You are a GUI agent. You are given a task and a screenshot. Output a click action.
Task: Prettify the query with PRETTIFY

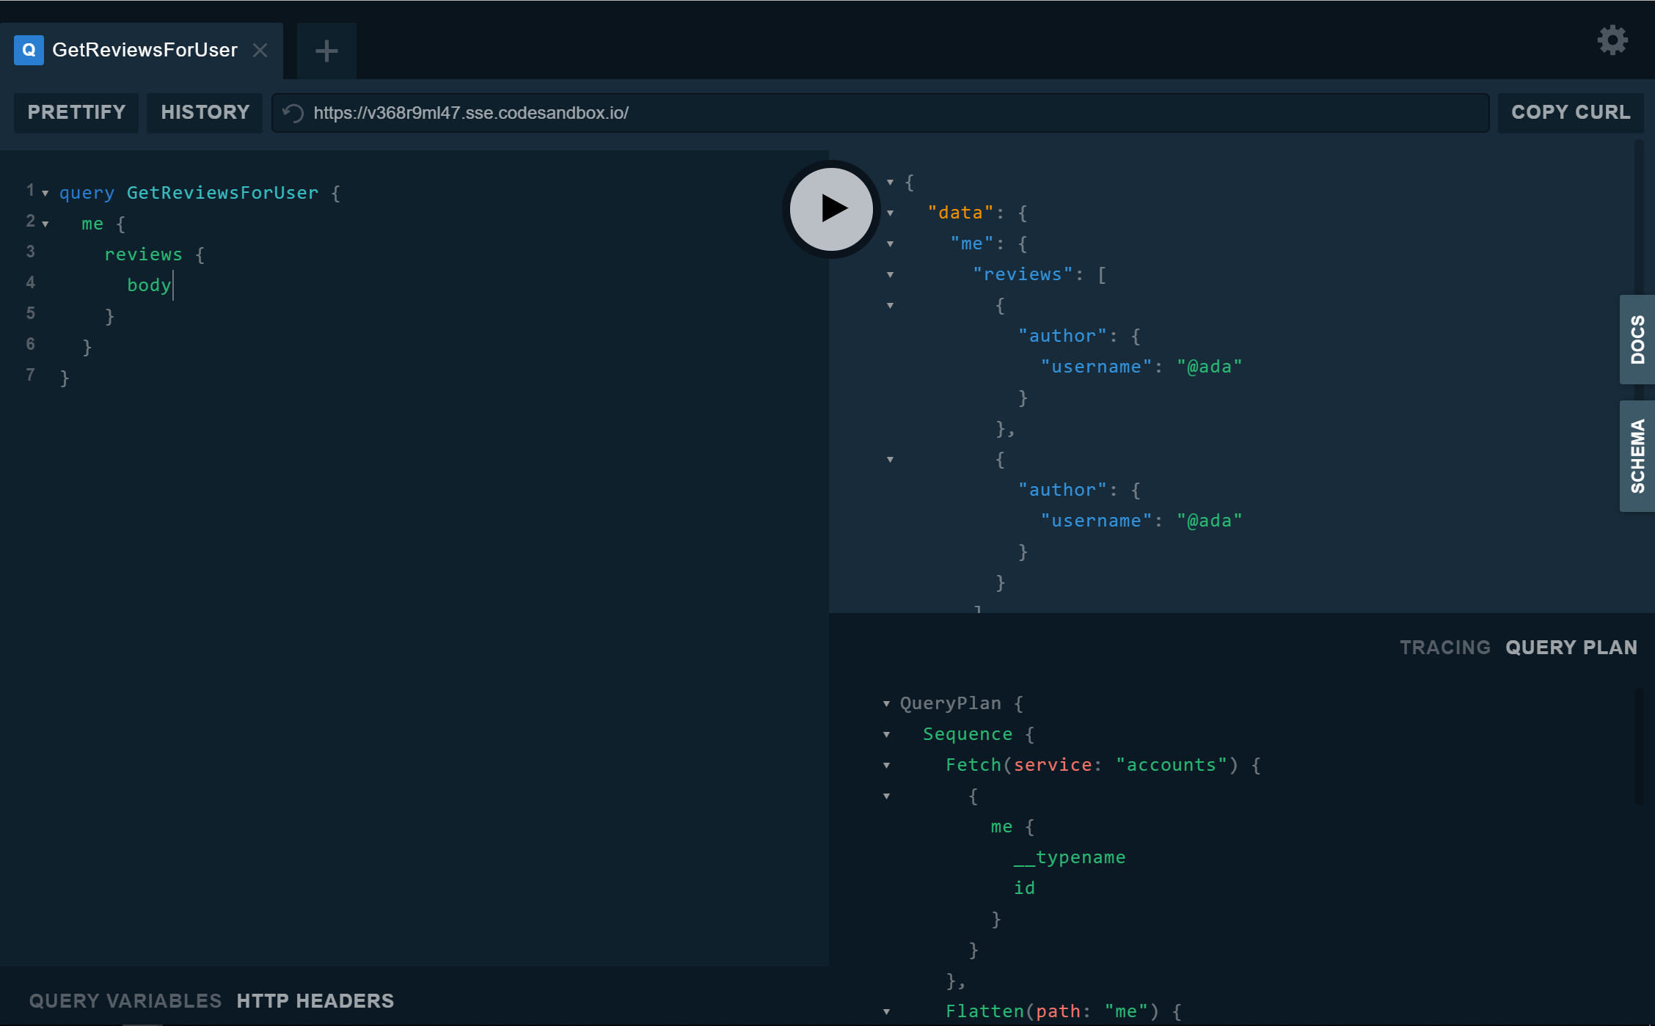click(x=76, y=112)
